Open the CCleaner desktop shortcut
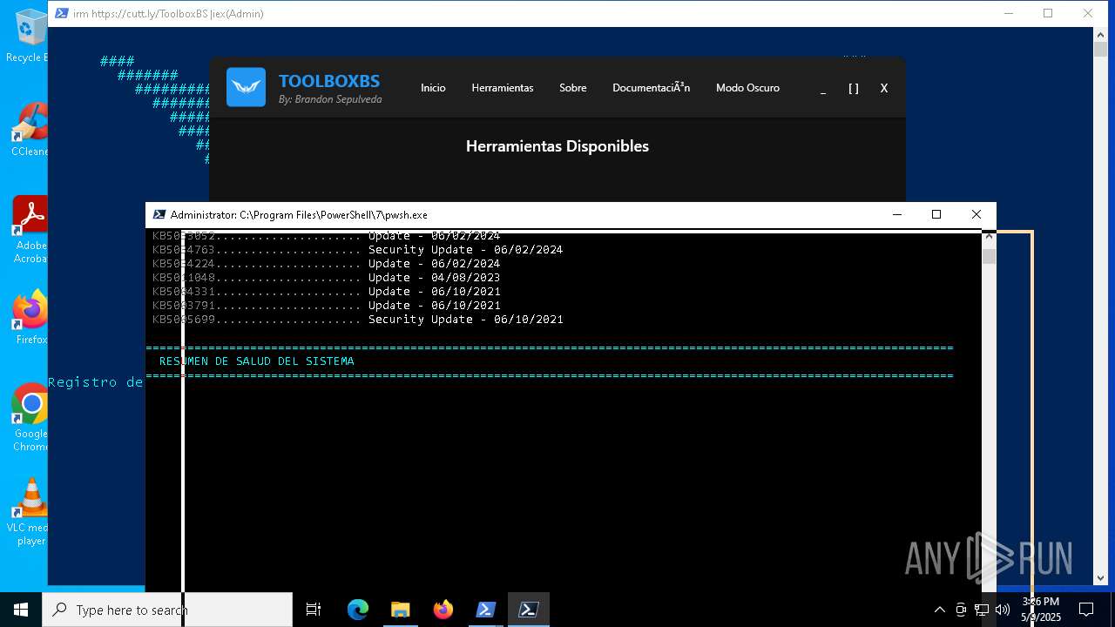The width and height of the screenshot is (1115, 627). click(x=29, y=129)
